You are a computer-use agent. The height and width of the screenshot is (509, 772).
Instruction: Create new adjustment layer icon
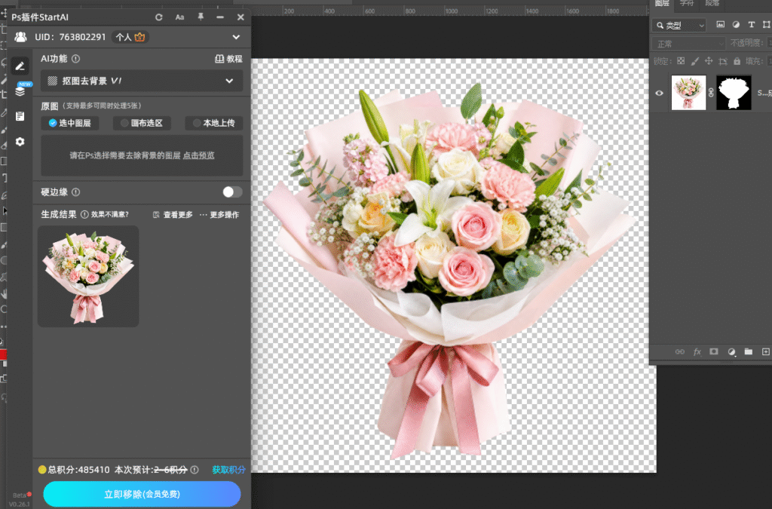click(x=731, y=351)
